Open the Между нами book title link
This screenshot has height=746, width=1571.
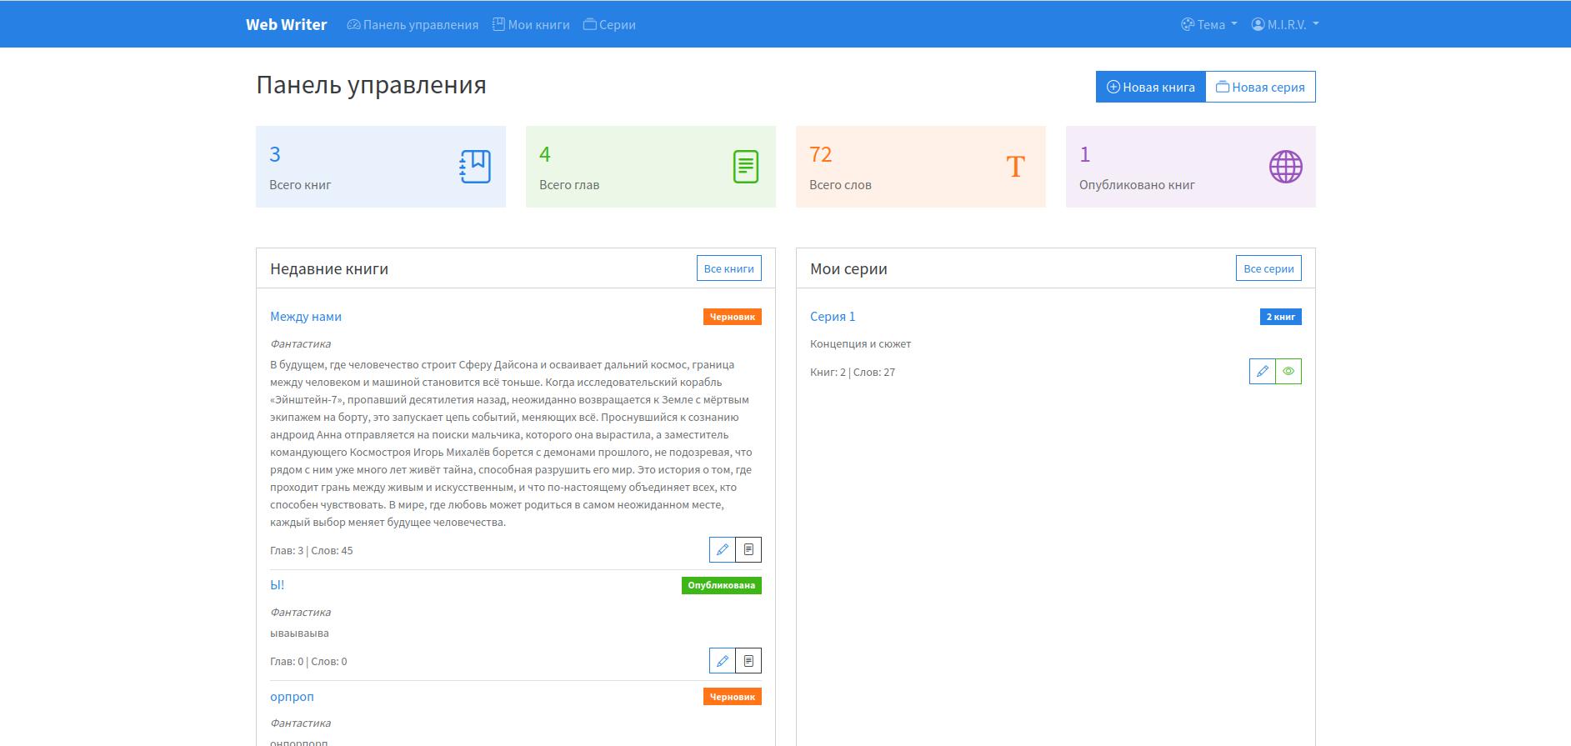click(306, 317)
